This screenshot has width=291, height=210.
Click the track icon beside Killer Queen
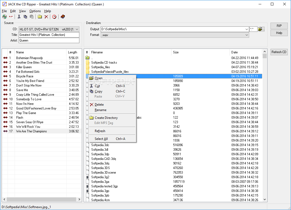[x=5, y=67]
